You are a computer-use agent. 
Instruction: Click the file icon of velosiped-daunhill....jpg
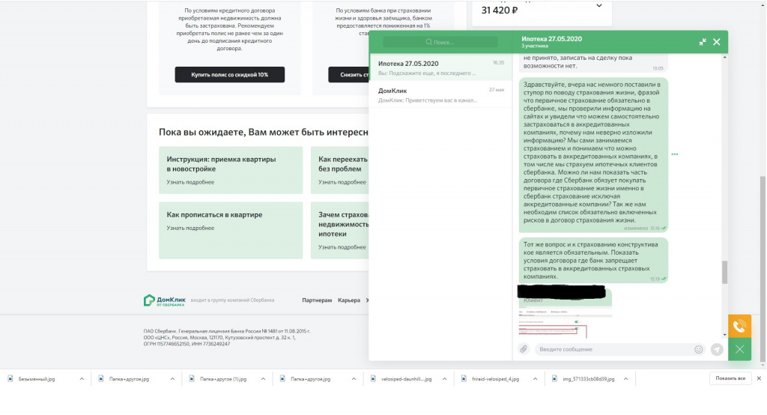pos(373,378)
